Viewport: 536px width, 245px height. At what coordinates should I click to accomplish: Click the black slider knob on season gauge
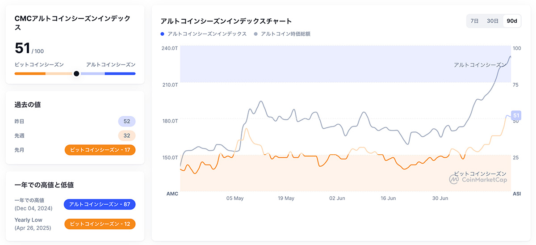coord(76,74)
